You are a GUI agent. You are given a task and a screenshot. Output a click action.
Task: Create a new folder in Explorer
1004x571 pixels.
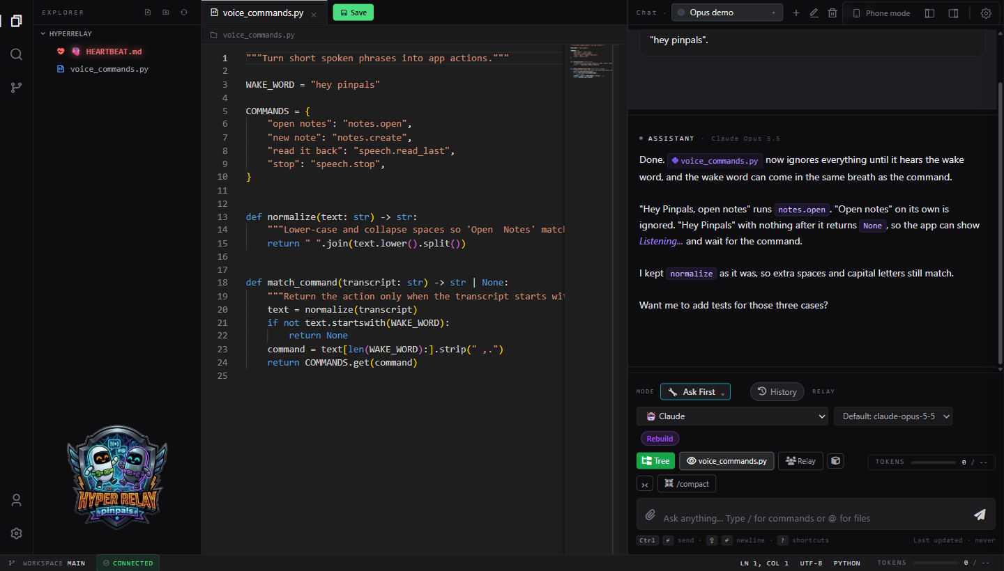[166, 13]
